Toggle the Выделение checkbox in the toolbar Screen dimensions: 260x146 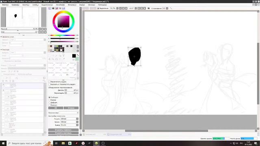pos(98,8)
